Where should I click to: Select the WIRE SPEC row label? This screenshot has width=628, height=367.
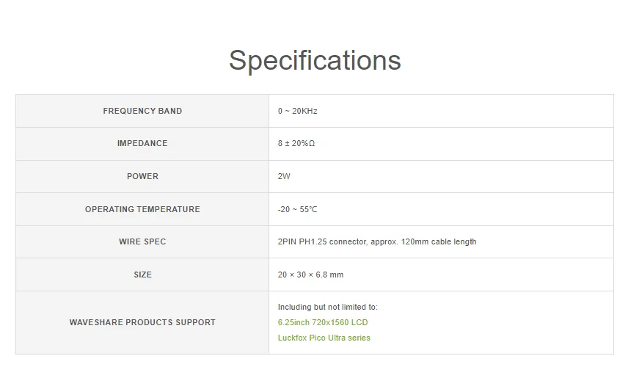tap(142, 241)
